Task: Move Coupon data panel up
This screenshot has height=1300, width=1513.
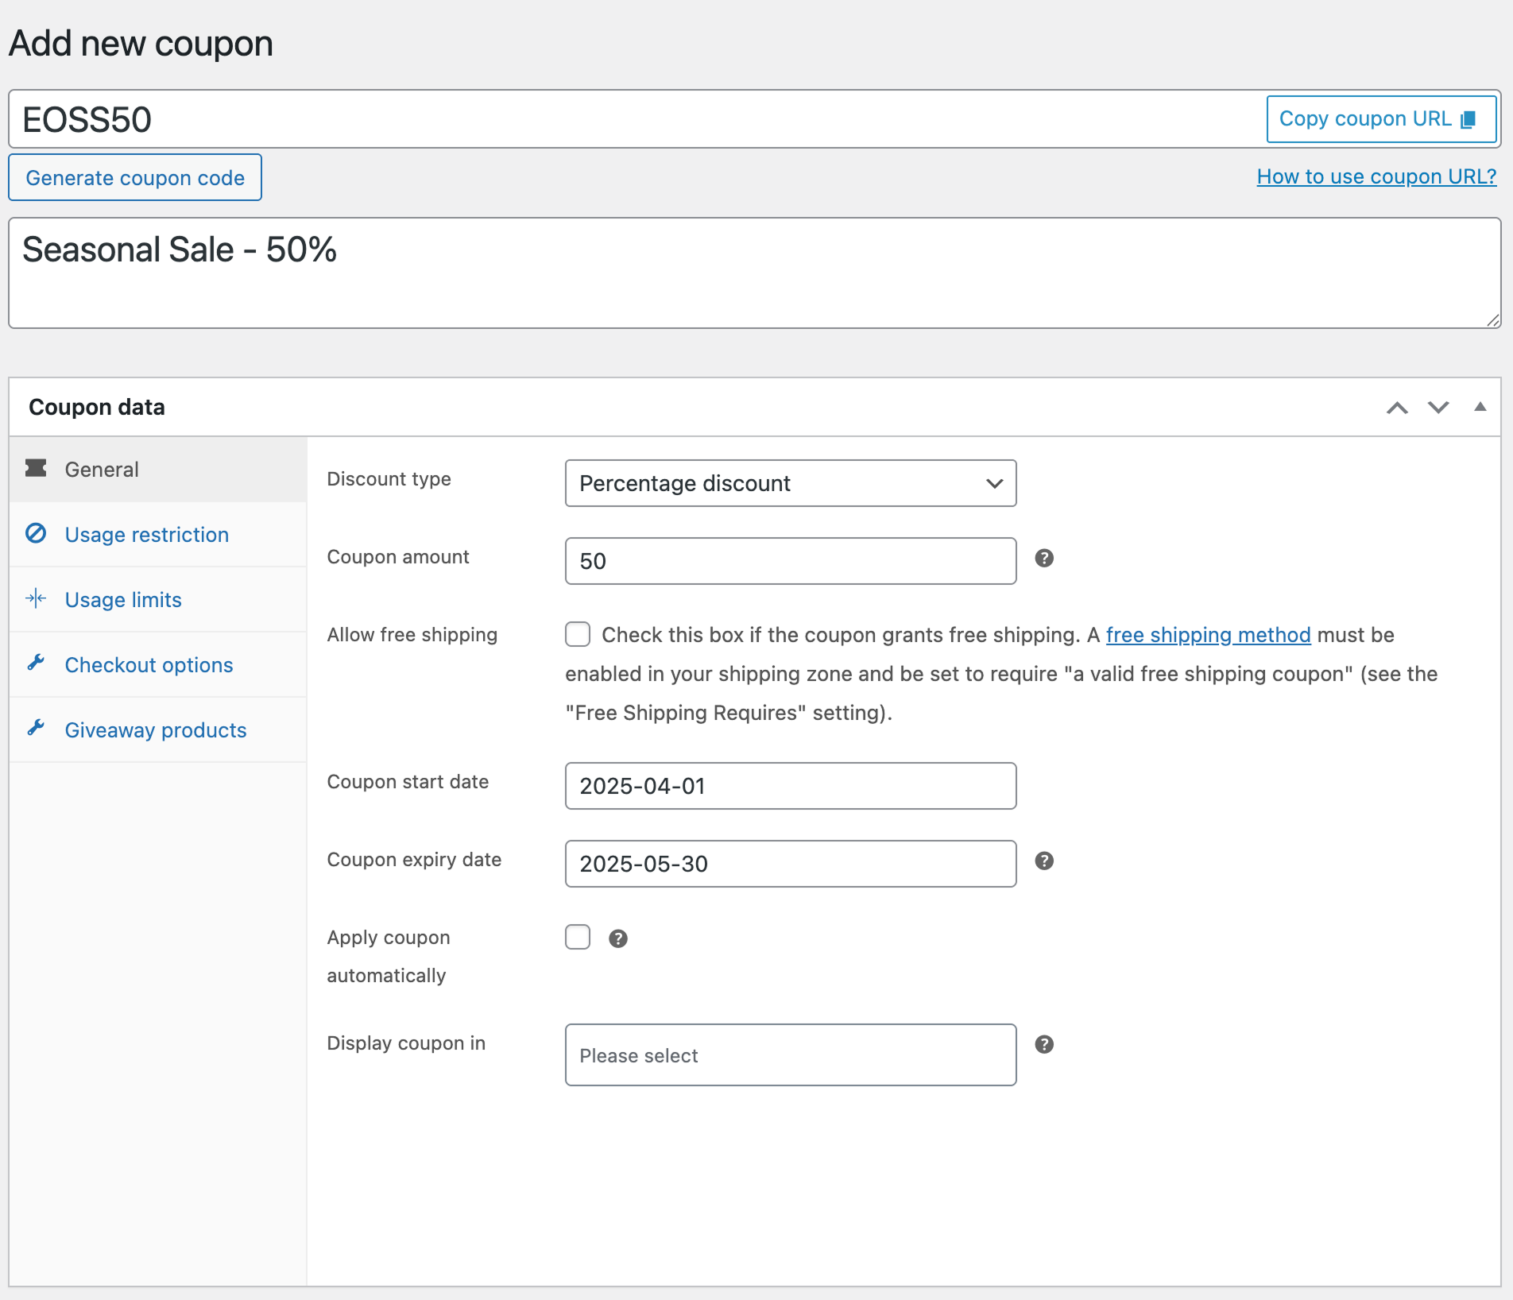Action: pos(1398,408)
